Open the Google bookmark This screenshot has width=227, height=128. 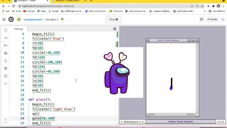54,11
